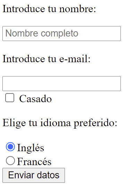Place cursor in the full name box
The image size is (125, 187).
coord(61,33)
